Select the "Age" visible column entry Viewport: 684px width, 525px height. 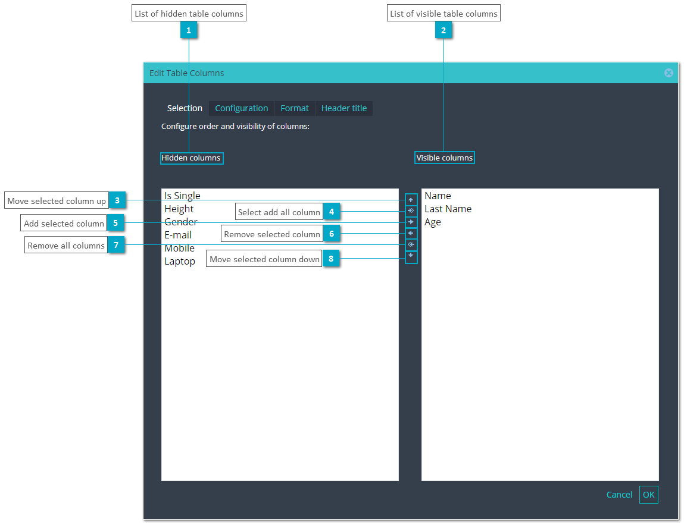pos(432,222)
